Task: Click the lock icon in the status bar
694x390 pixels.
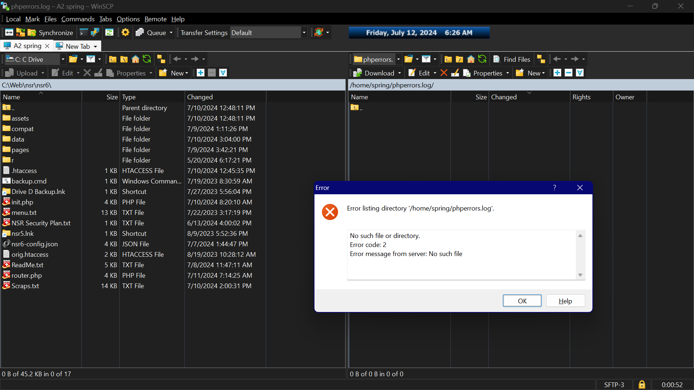Action: (x=642, y=385)
